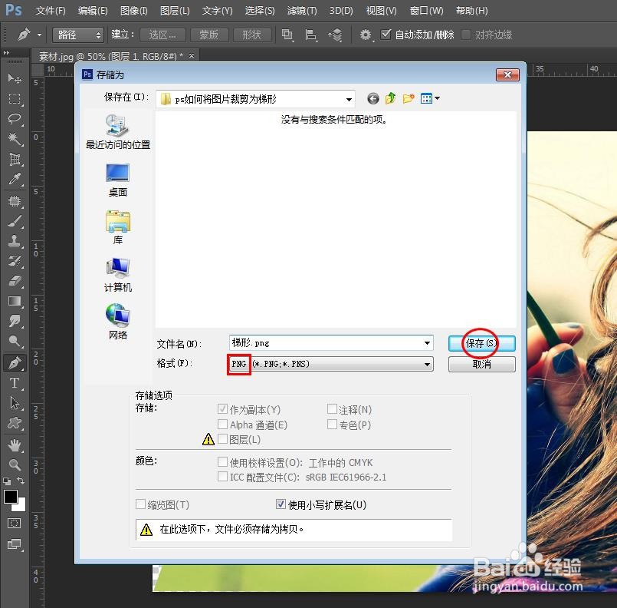Select the Custom Shape tool
The image size is (617, 608).
point(15,423)
